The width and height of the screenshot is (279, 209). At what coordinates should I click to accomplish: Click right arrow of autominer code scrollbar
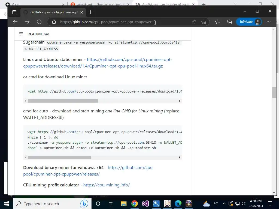[180, 157]
